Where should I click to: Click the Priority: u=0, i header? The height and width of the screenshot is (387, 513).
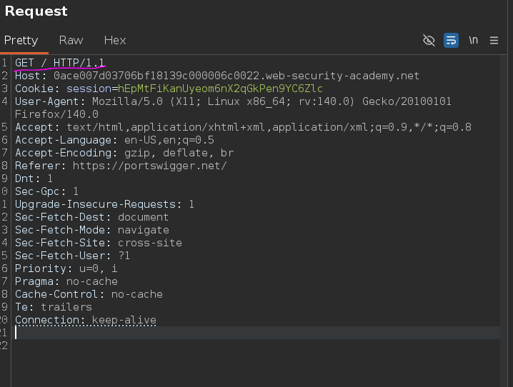tap(66, 268)
